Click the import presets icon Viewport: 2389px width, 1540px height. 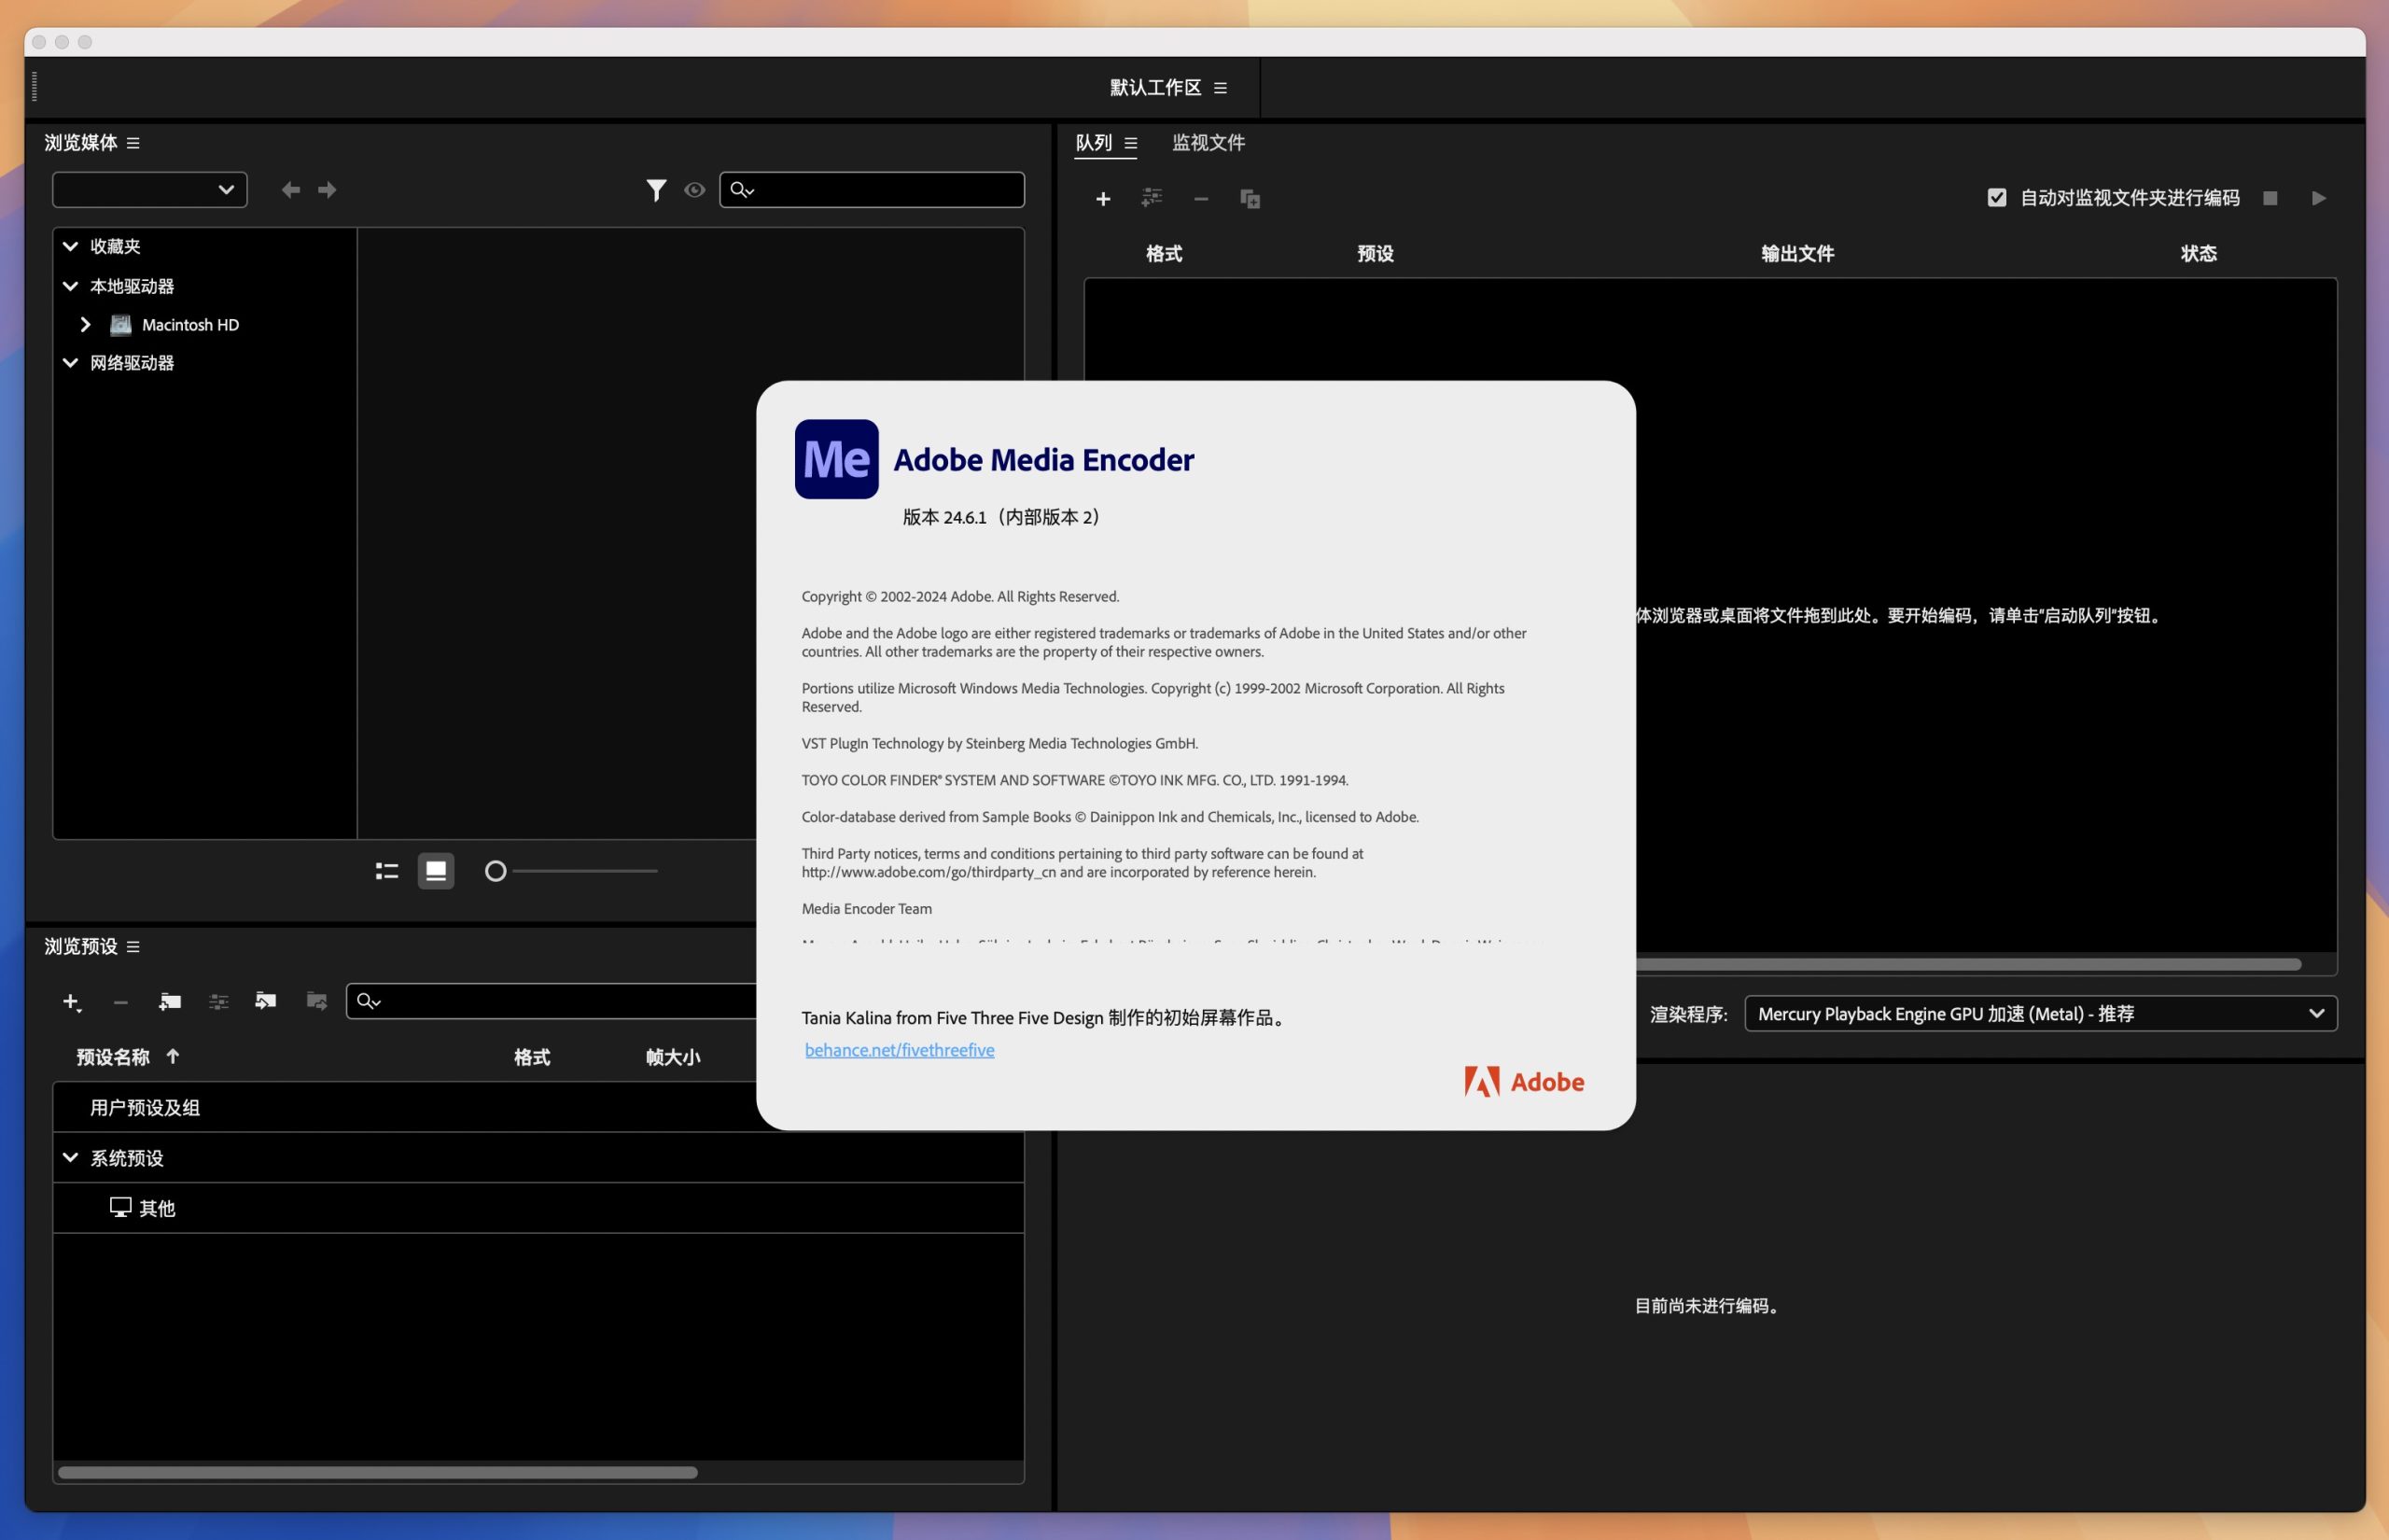click(266, 1001)
